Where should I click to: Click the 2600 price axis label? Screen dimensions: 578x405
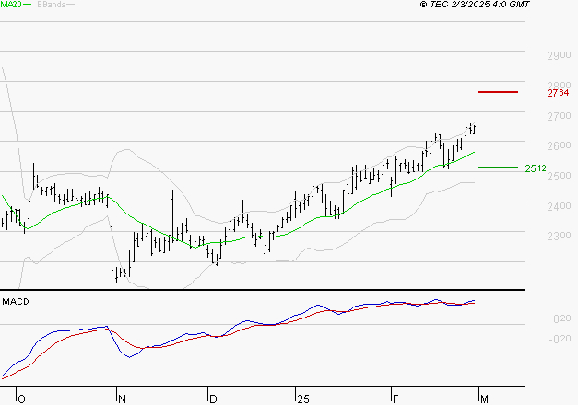(x=559, y=145)
